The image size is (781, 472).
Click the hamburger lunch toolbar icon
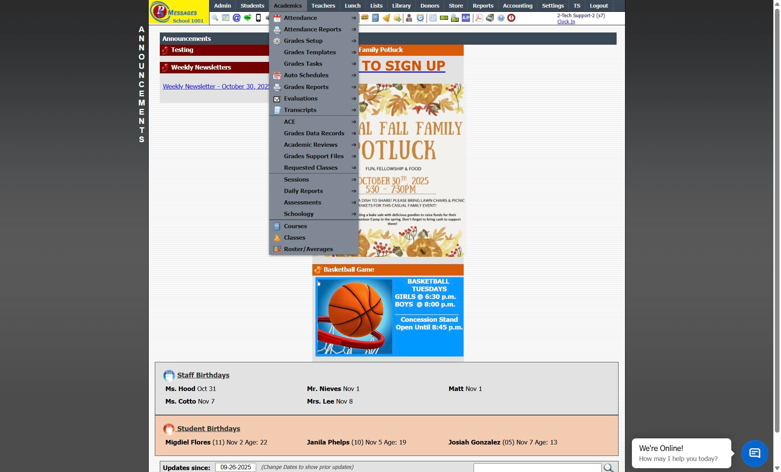pos(365,18)
